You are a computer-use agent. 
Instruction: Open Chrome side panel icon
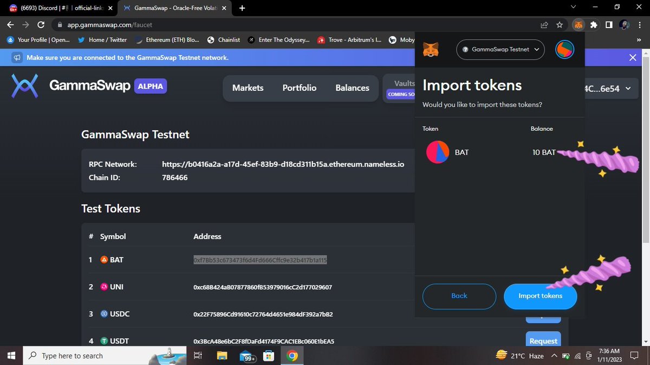pos(609,25)
